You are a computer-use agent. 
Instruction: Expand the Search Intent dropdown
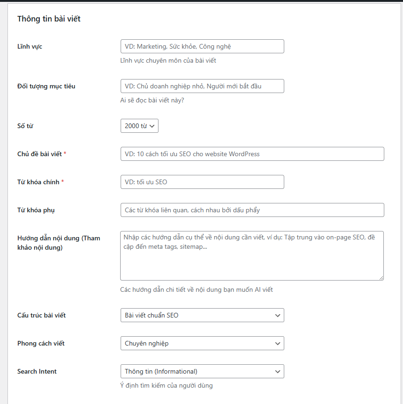pyautogui.click(x=202, y=371)
